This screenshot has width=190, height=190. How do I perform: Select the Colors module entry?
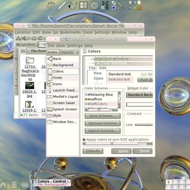[63, 71]
